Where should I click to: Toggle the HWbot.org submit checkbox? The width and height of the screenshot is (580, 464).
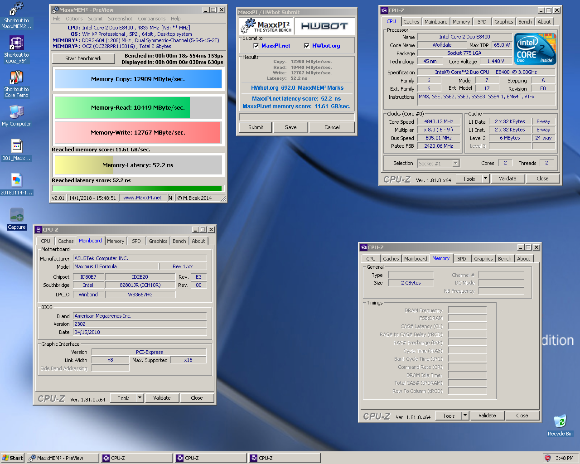pyautogui.click(x=307, y=46)
